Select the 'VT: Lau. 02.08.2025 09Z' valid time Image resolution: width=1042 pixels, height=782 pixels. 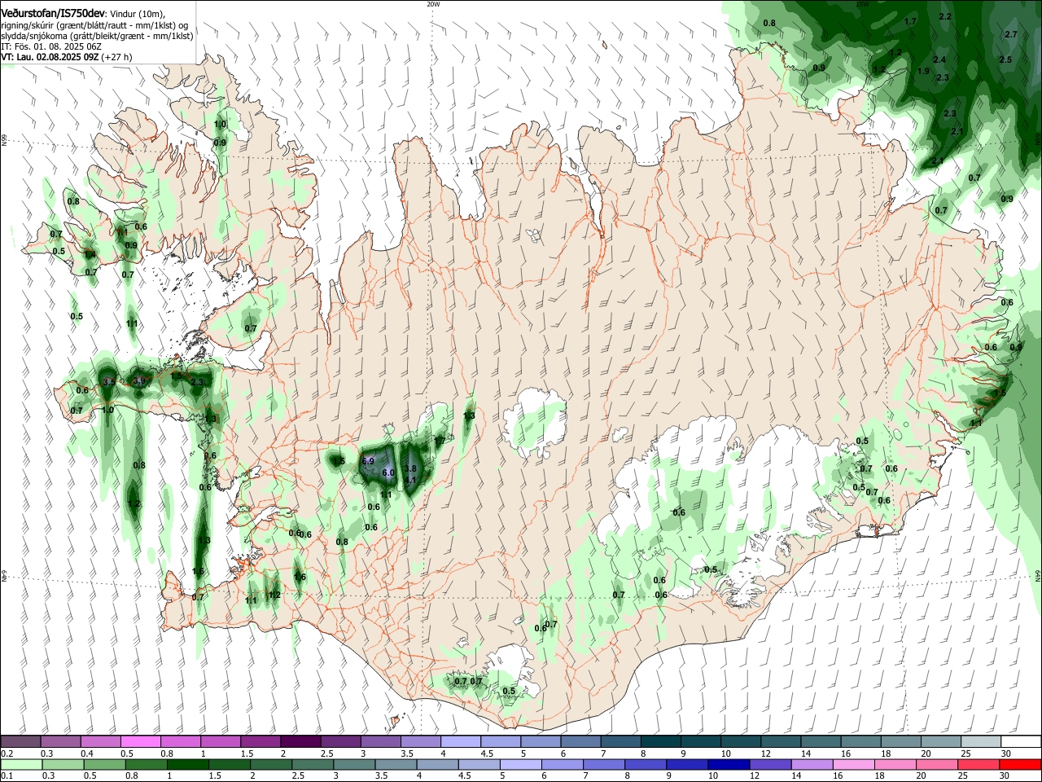pos(50,57)
